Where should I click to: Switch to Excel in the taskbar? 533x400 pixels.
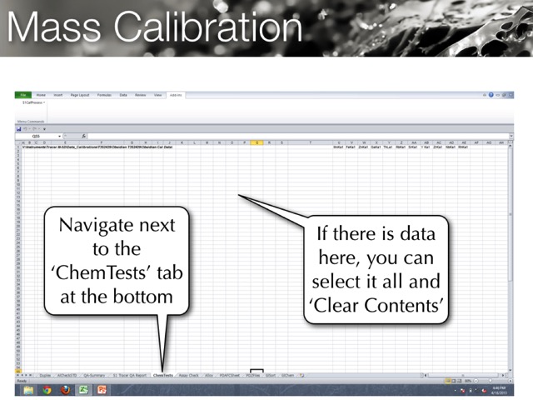point(84,389)
